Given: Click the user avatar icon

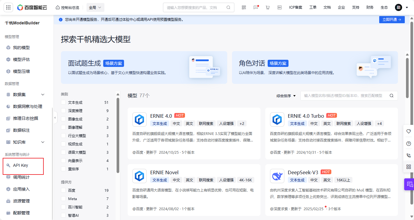Looking at the screenshot, I should 399,7.
